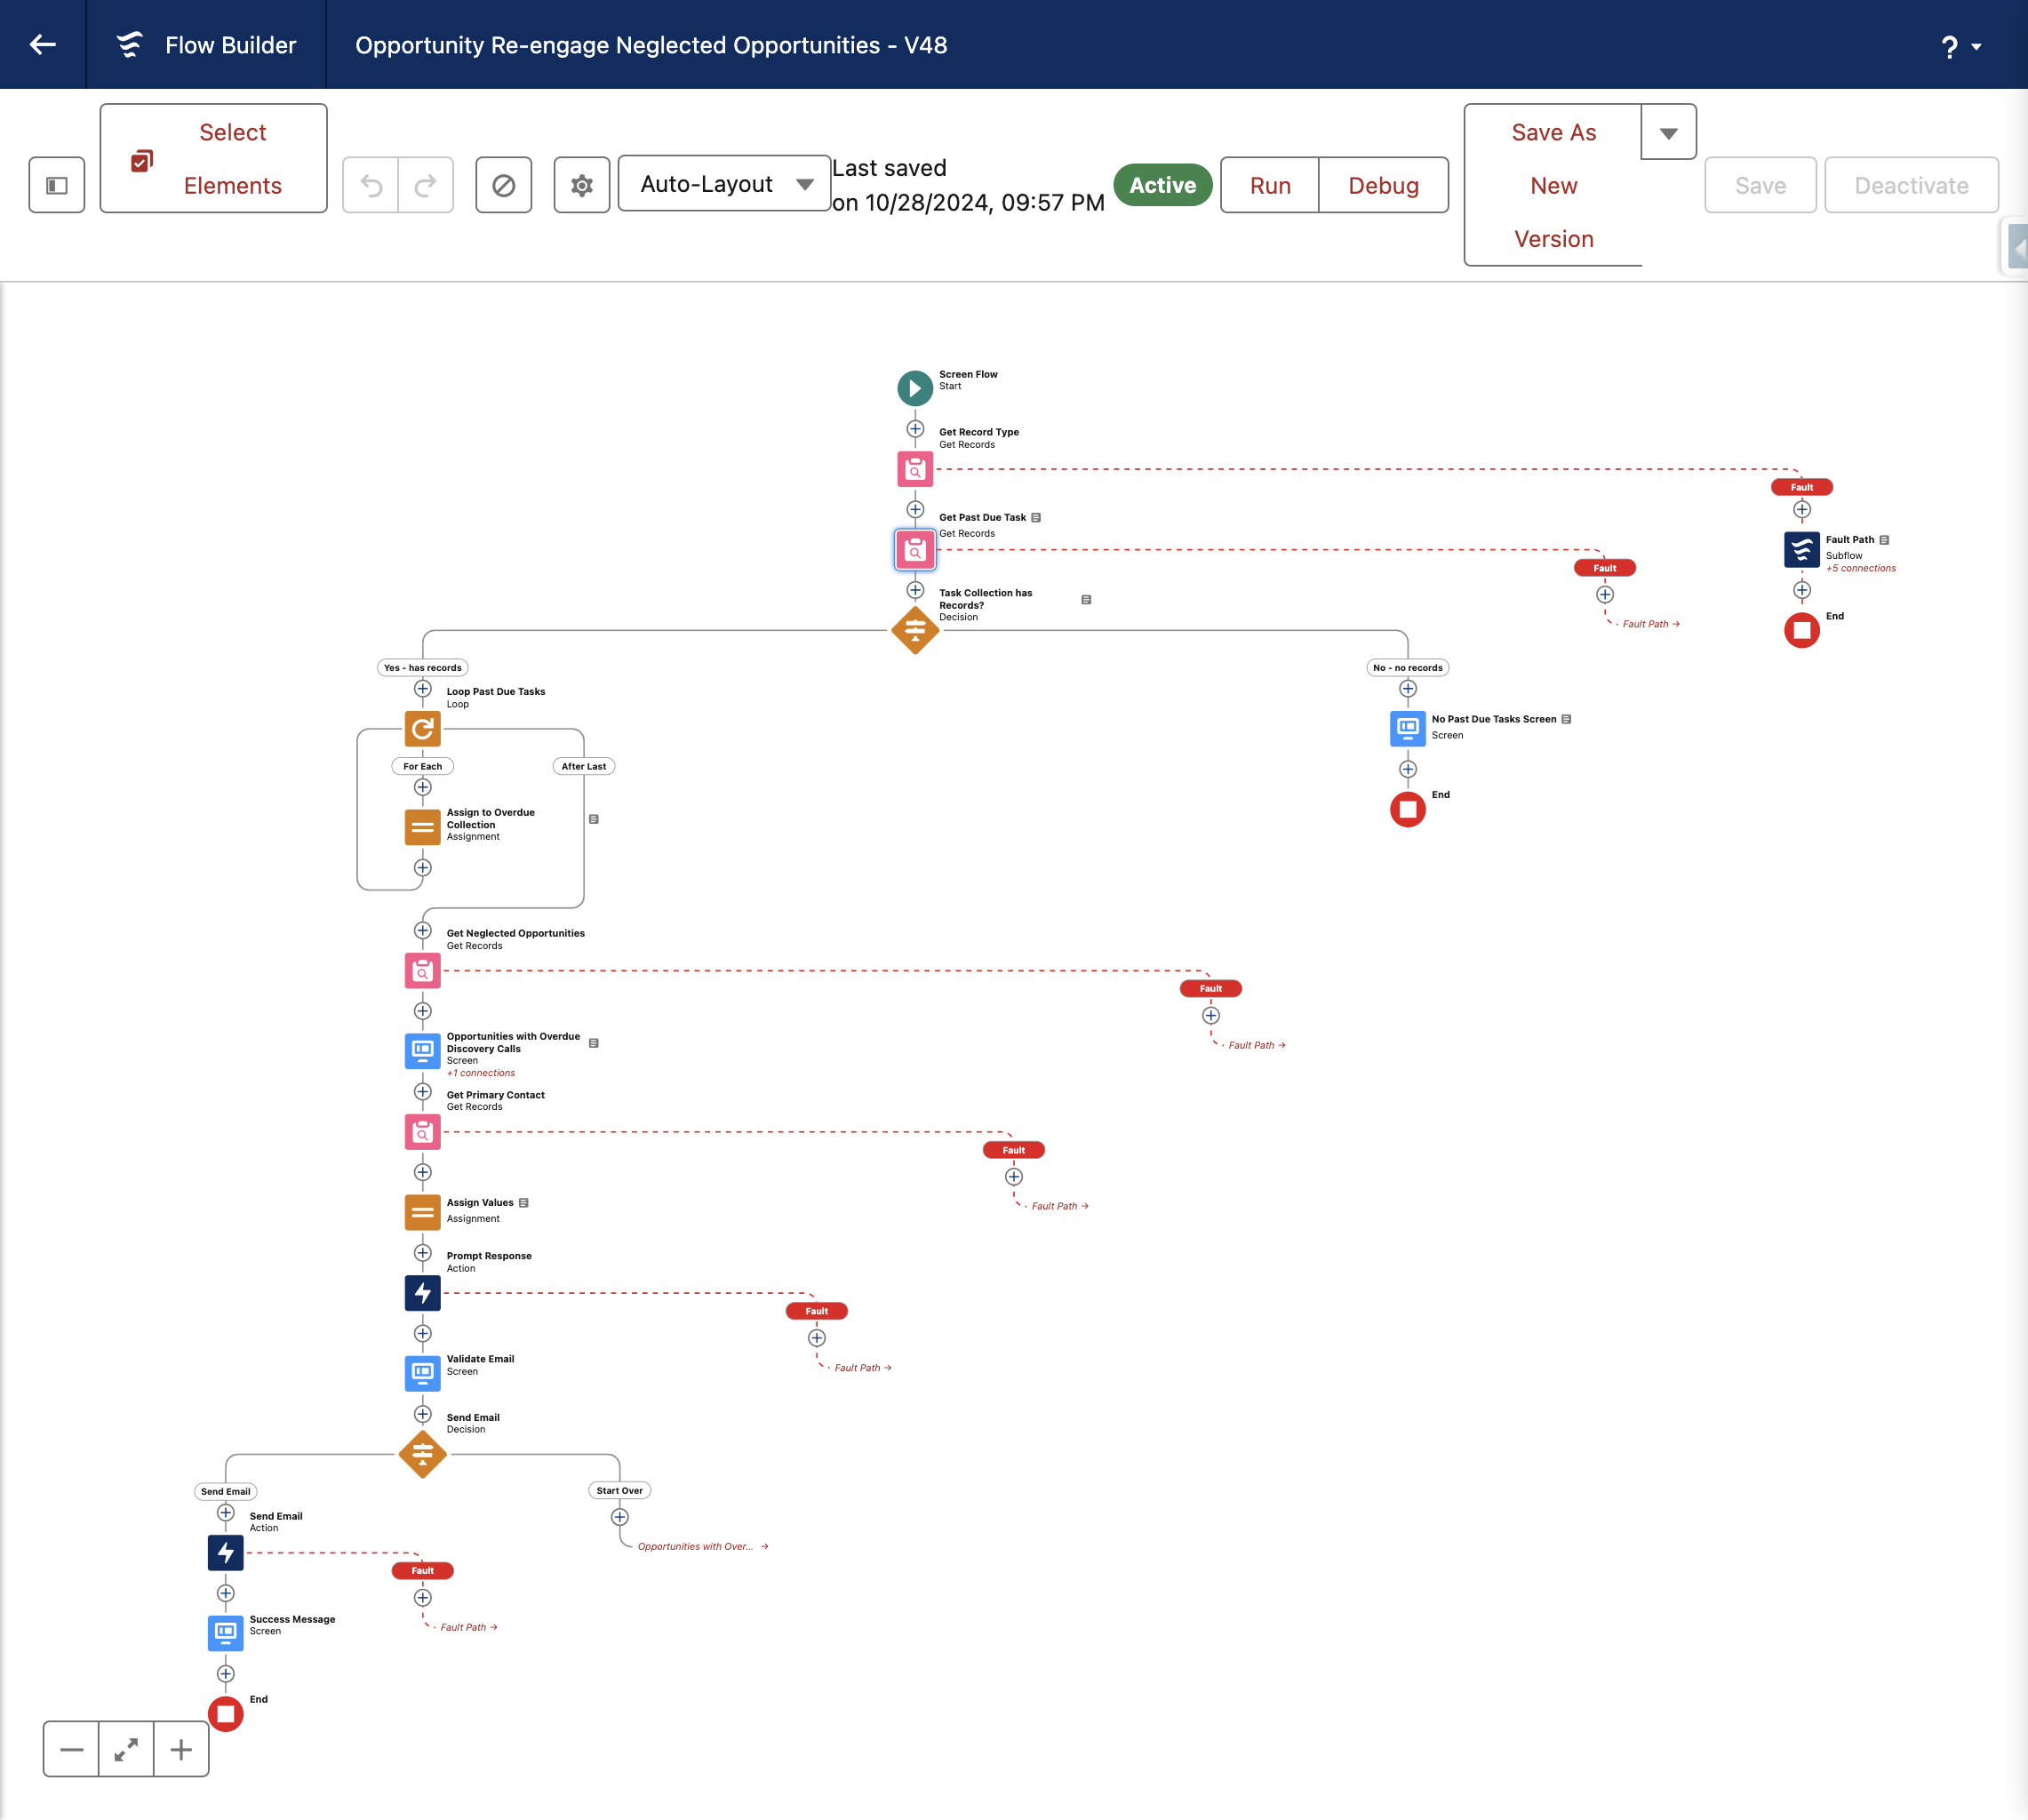Click Select Elements button
This screenshot has height=1820, width=2028.
coord(213,158)
